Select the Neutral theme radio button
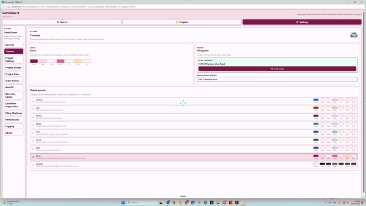This screenshot has width=366, height=206. (33, 117)
